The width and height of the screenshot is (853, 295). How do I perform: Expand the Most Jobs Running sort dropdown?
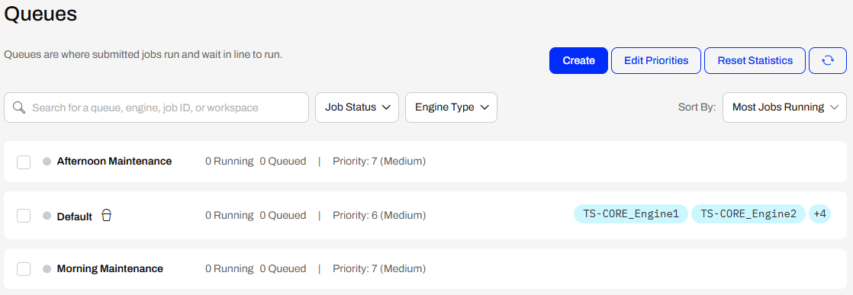pyautogui.click(x=784, y=107)
